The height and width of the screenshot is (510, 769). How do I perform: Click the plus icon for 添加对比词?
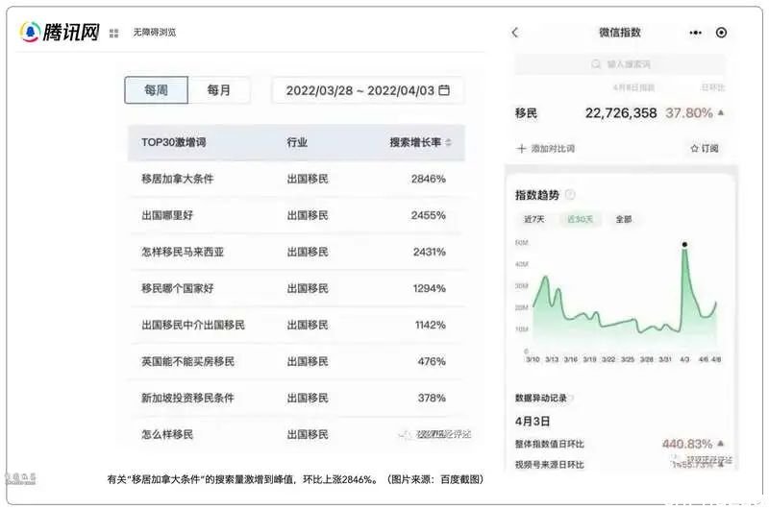[521, 149]
